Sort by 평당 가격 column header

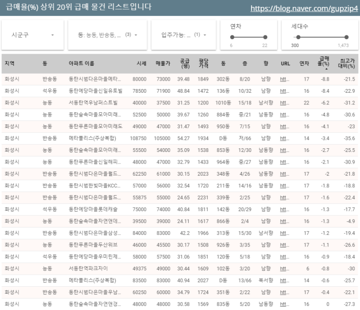pyautogui.click(x=204, y=63)
